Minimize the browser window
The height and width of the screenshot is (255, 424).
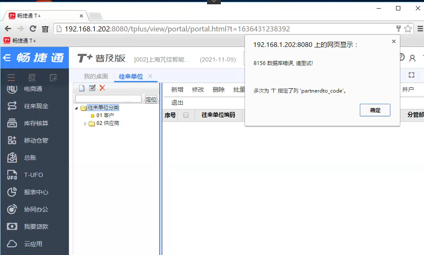379,8
